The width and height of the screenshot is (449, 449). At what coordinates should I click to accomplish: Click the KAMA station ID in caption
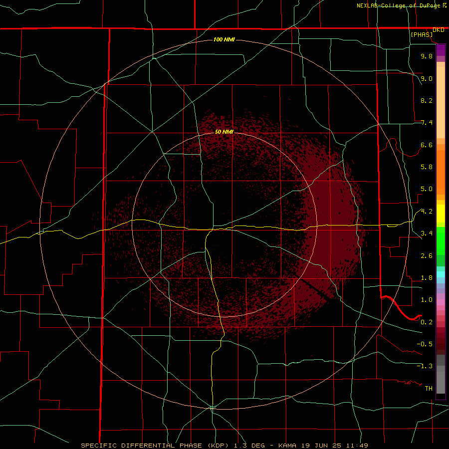click(x=288, y=446)
